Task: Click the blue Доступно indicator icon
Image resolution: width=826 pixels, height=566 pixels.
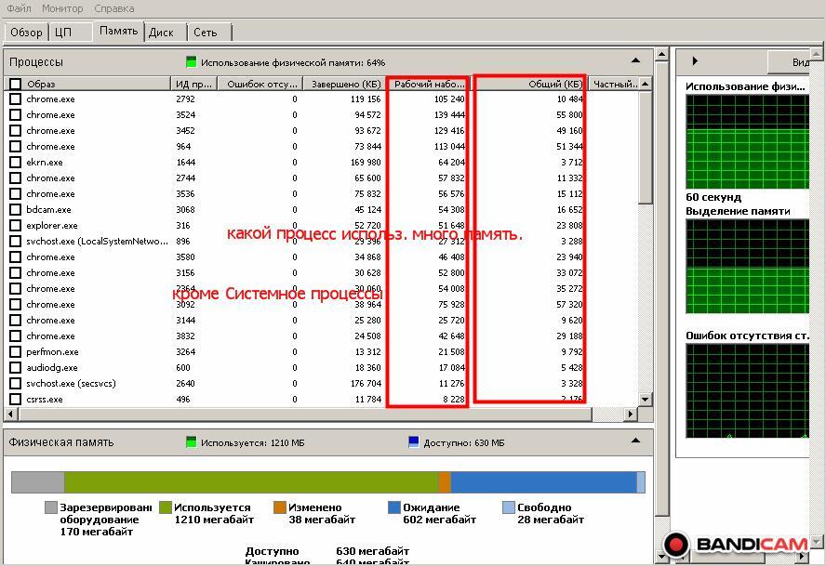Action: point(414,442)
